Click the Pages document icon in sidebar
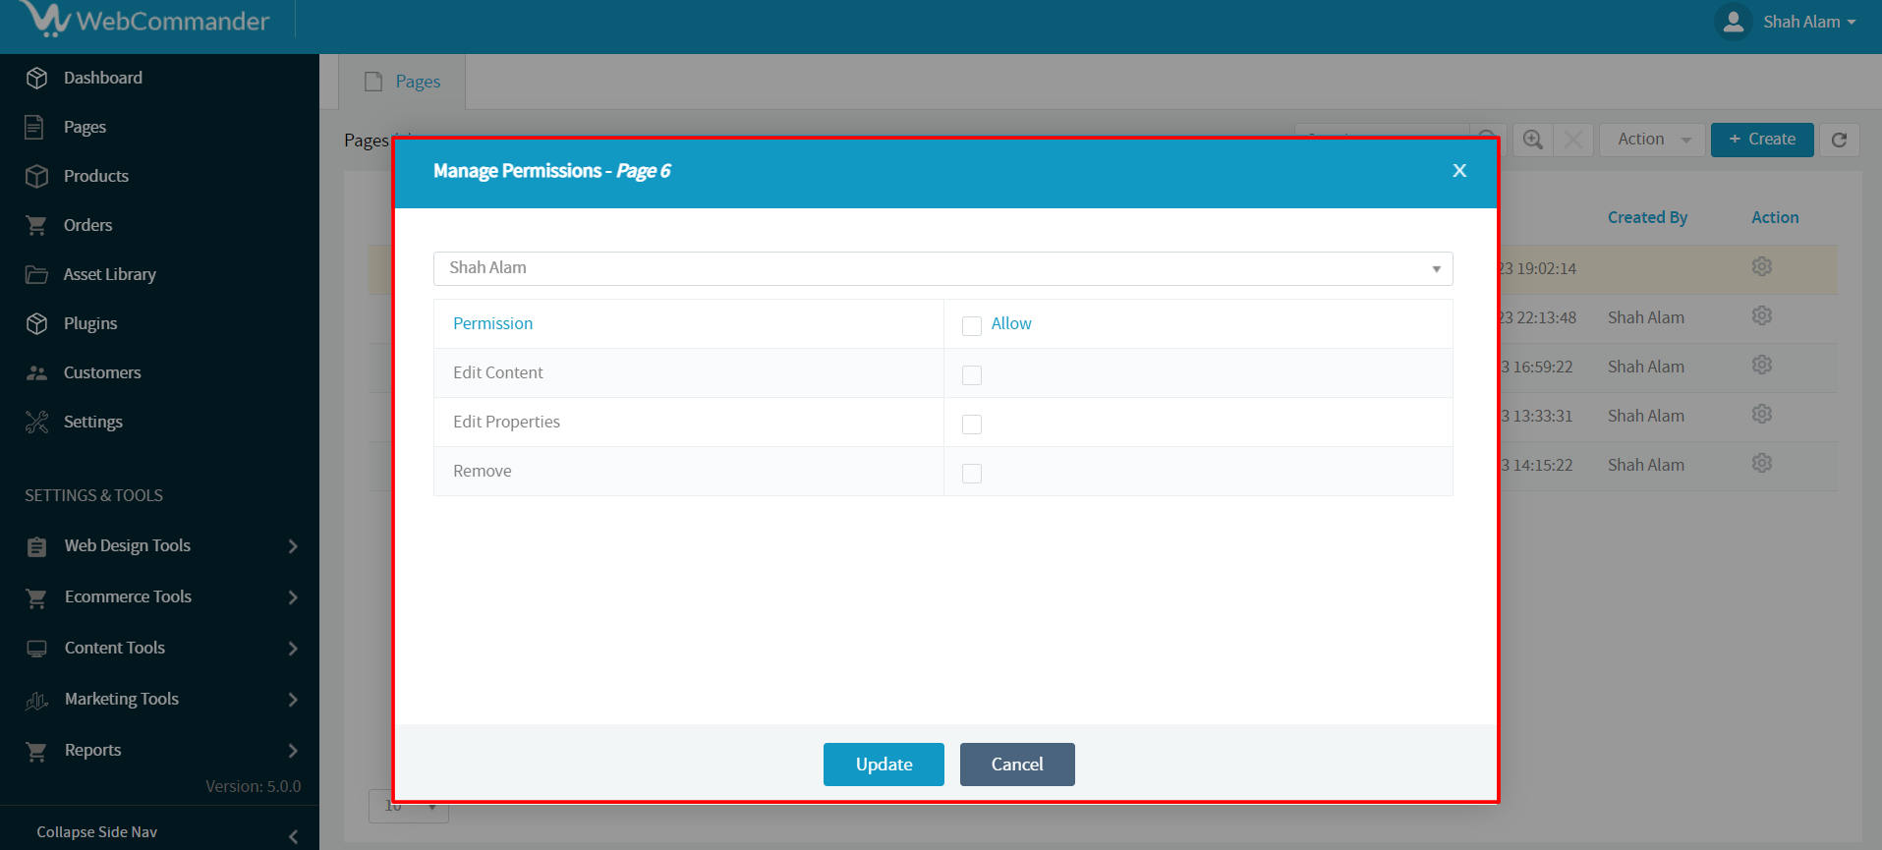Image resolution: width=1882 pixels, height=850 pixels. [x=35, y=127]
